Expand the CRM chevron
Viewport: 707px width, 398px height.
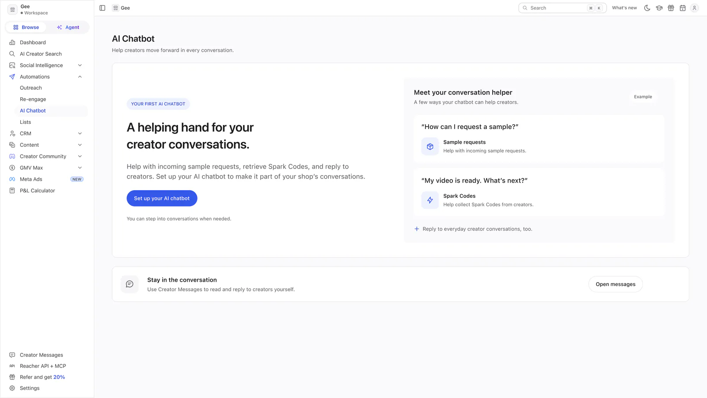click(x=80, y=134)
